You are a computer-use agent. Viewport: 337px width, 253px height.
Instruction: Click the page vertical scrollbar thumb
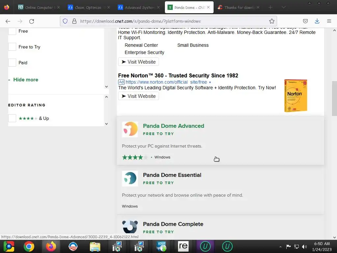coord(334,98)
